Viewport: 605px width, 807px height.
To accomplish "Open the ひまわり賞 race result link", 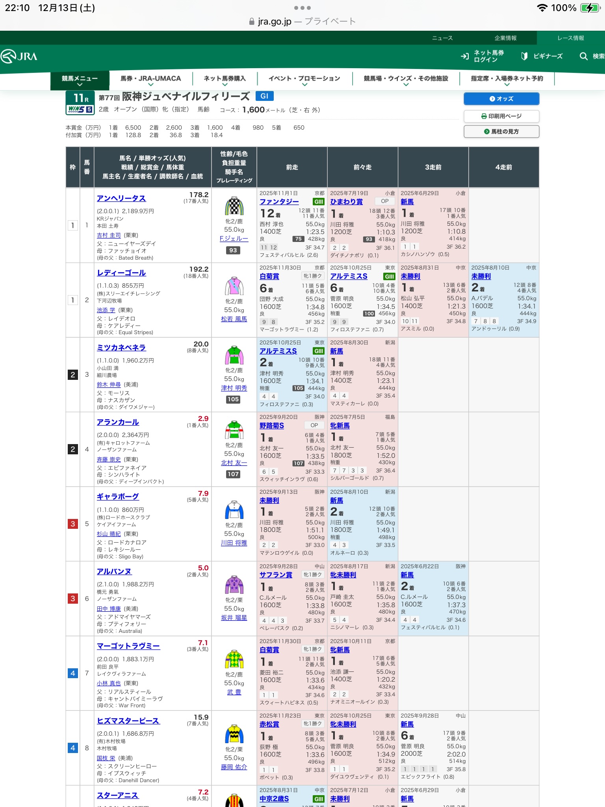I will (346, 202).
